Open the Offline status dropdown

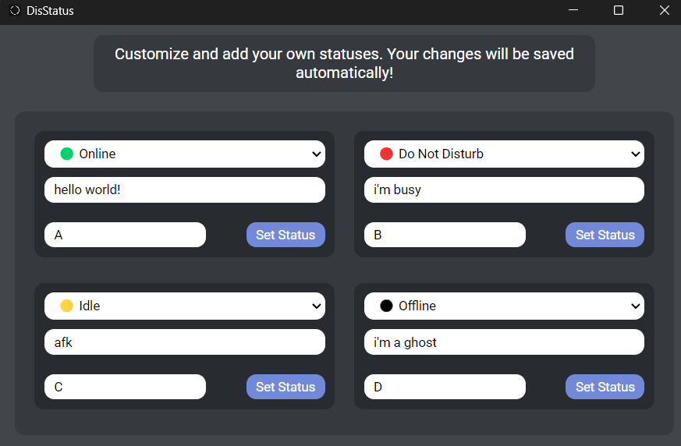pyautogui.click(x=636, y=306)
